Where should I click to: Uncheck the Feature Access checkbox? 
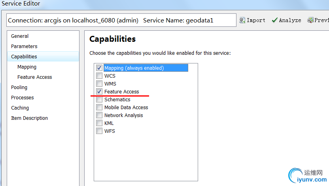click(99, 91)
